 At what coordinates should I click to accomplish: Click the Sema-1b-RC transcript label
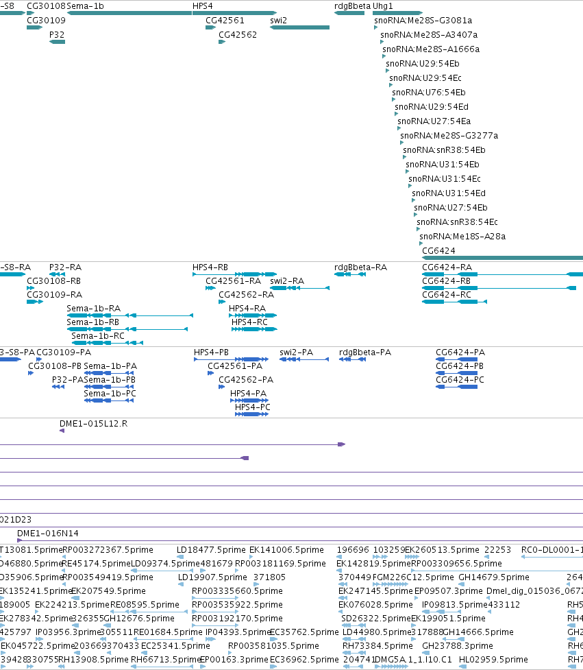98,335
